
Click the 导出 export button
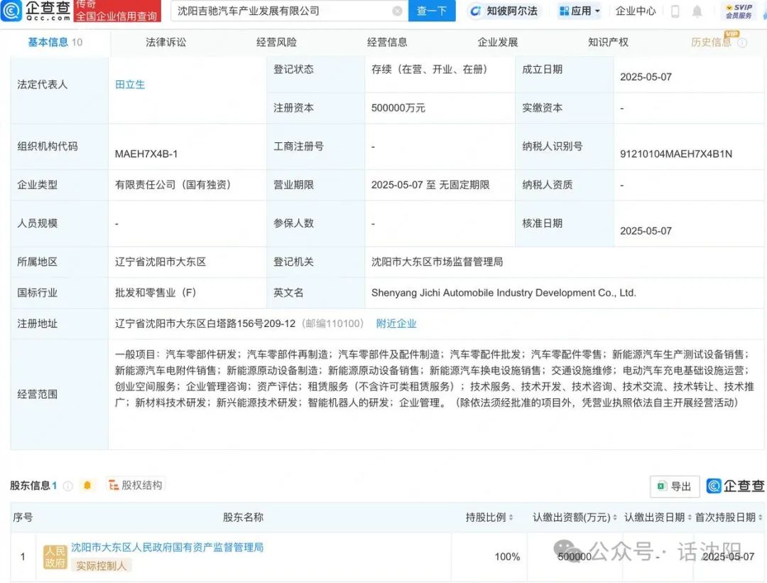pos(675,486)
